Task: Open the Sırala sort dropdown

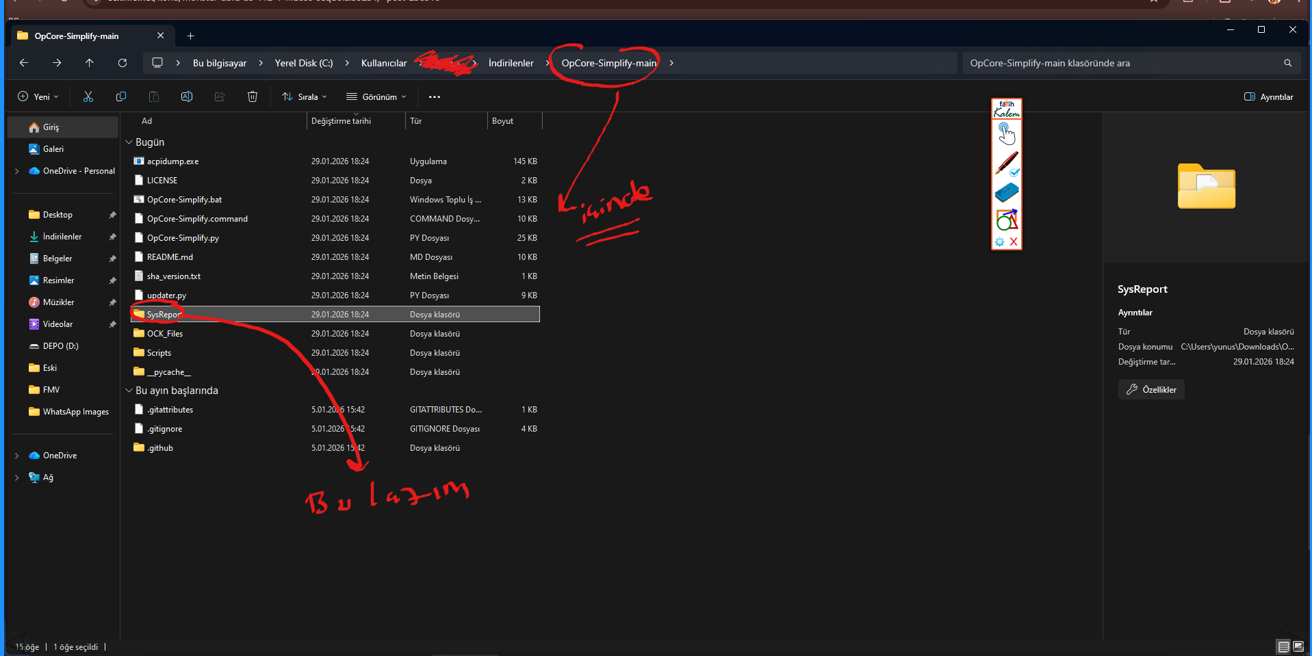Action: (x=305, y=97)
